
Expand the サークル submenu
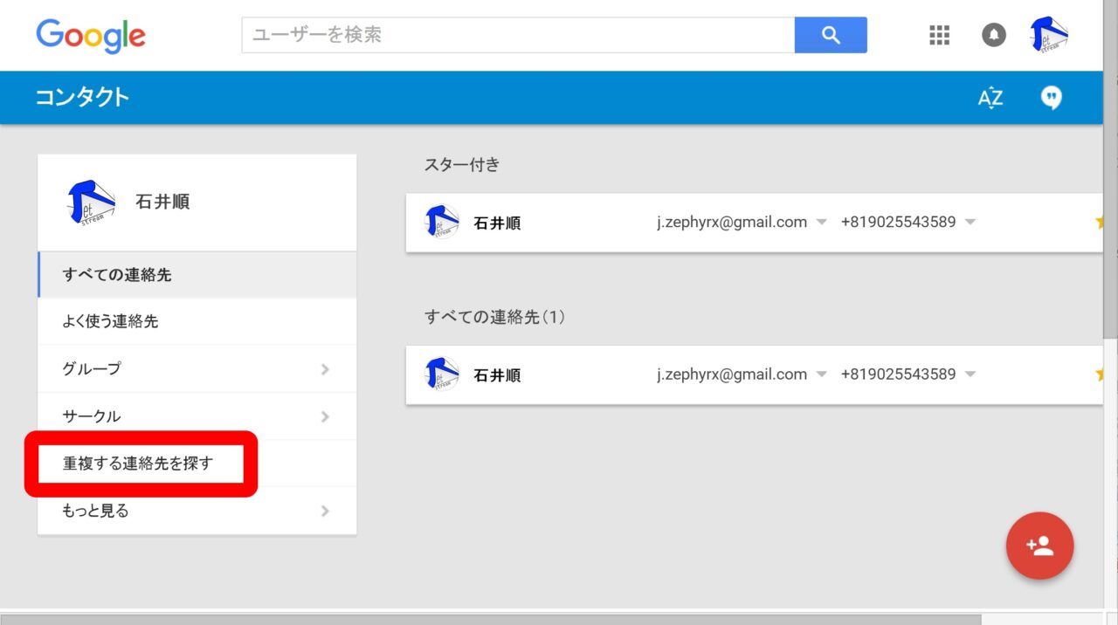[325, 416]
